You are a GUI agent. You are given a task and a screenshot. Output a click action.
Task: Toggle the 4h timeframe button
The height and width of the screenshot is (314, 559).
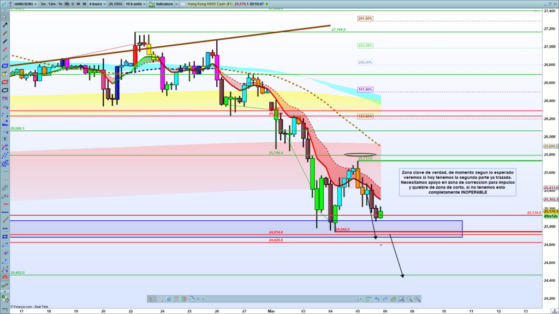pyautogui.click(x=66, y=4)
